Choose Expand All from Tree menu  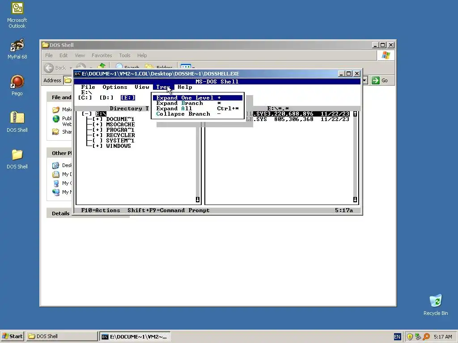click(x=198, y=109)
